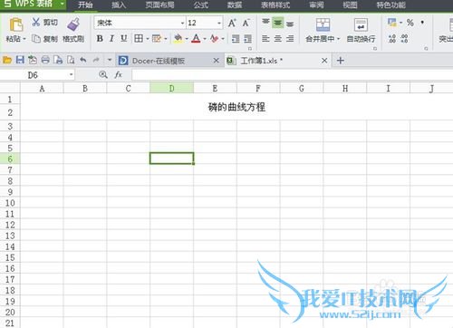Click the plus button to add new document
453x328 pixels.
(341, 61)
